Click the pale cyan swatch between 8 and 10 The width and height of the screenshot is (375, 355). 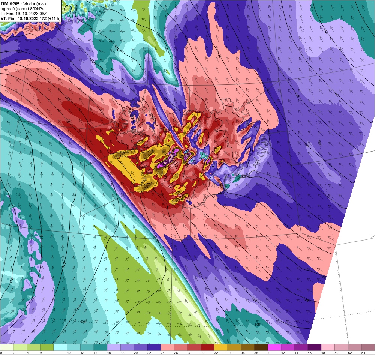pyautogui.click(x=60, y=347)
